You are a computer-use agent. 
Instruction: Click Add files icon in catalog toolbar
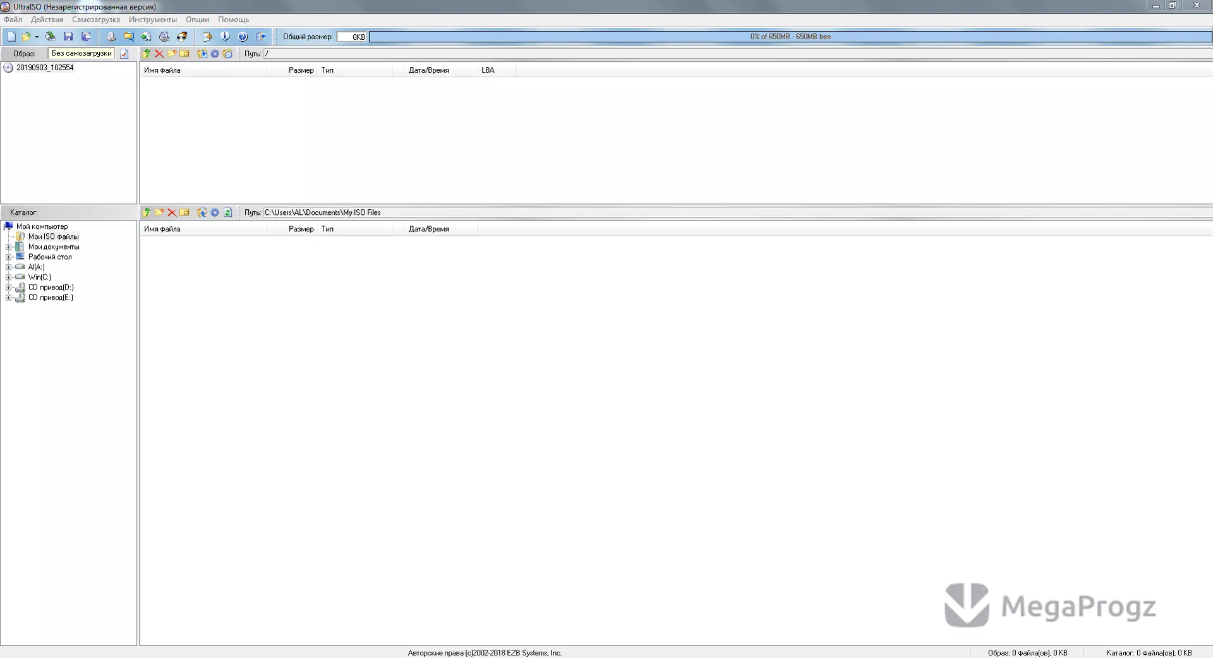[x=202, y=212]
